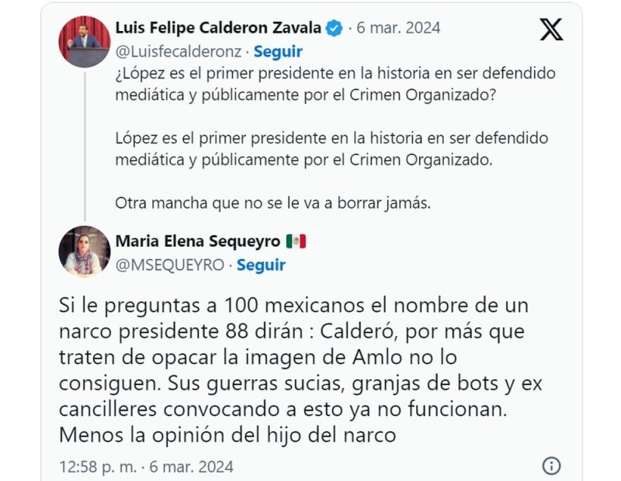Open Maria Elena Sequeyro's profile picture
This screenshot has width=621, height=481.
pyautogui.click(x=85, y=251)
